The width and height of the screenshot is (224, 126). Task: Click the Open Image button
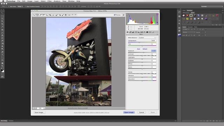pos(129,113)
